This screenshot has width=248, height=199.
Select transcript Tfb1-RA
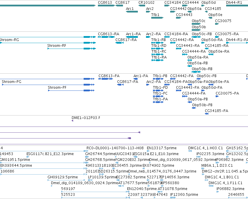point(157,60)
